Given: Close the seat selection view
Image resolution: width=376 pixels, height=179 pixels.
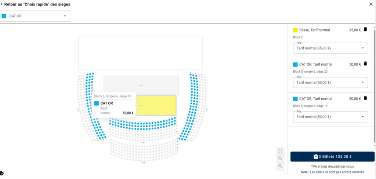Looking at the screenshot, I should point(371,4).
